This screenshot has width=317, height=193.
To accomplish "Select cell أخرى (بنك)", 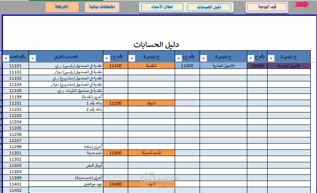I will click(x=66, y=147).
